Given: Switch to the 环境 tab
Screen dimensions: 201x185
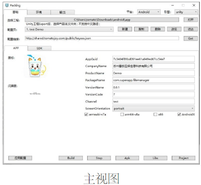Looking at the screenshot, I should pyautogui.click(x=39, y=12).
